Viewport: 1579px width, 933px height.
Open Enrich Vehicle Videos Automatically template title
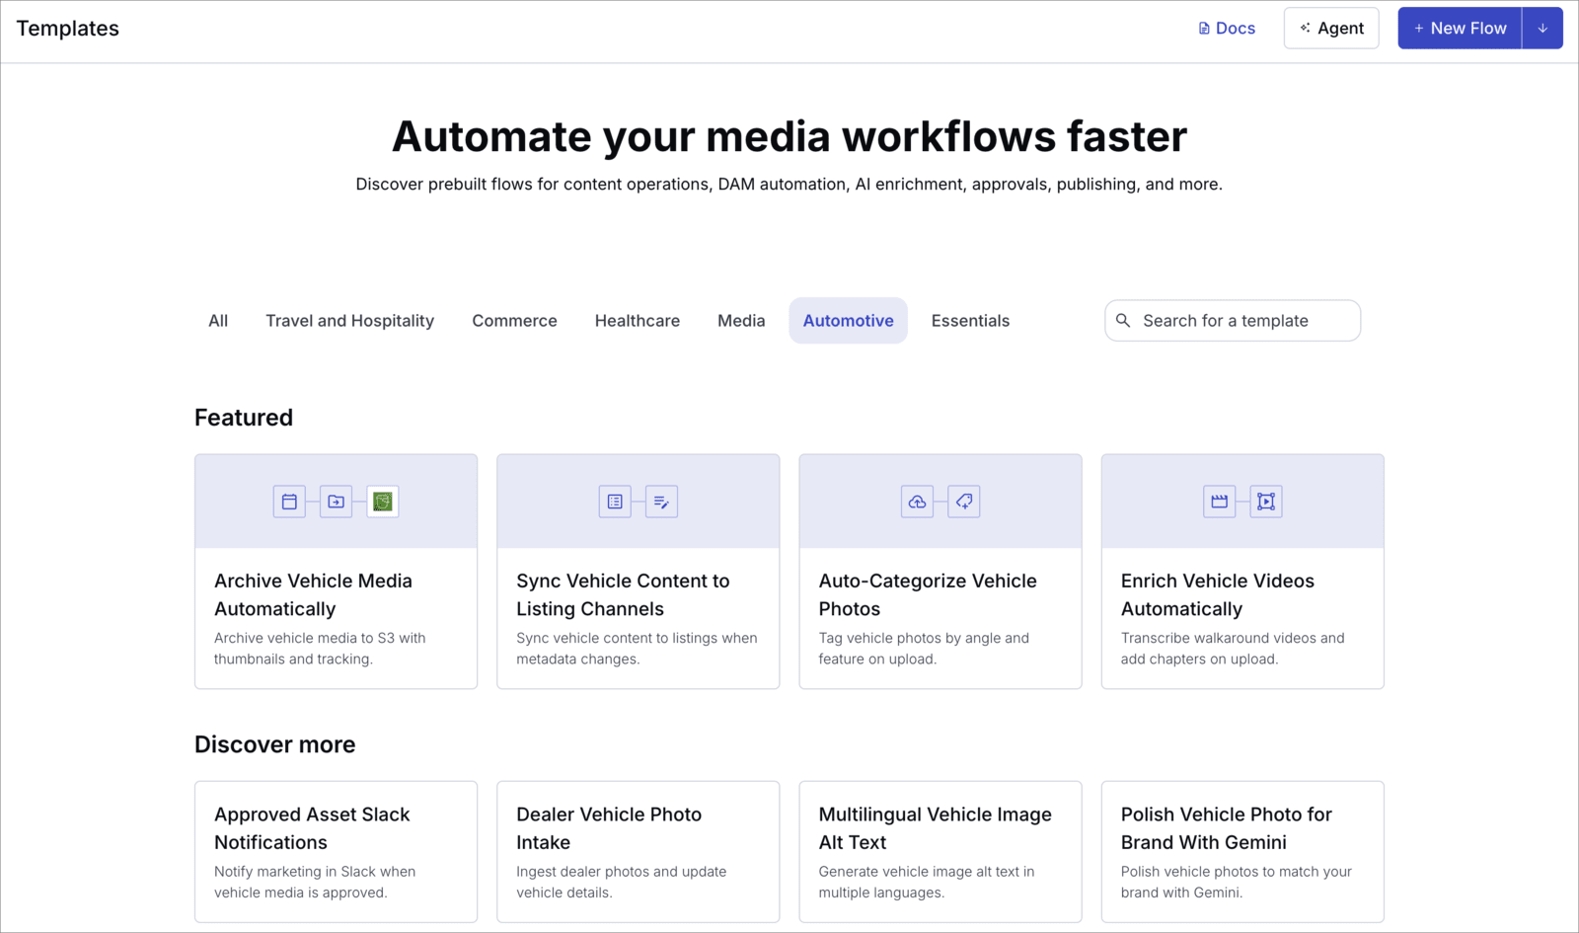coord(1218,595)
